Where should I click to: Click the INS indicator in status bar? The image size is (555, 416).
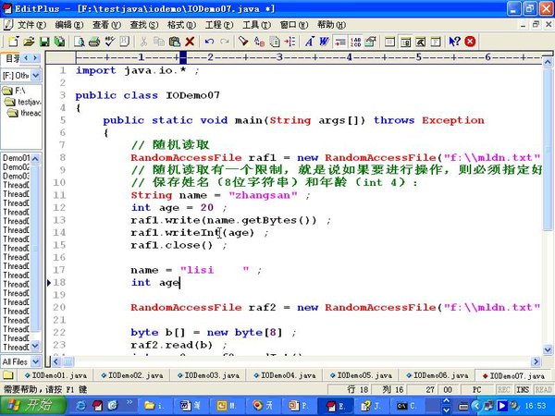523,389
